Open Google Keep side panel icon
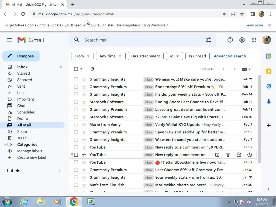 pyautogui.click(x=269, y=71)
